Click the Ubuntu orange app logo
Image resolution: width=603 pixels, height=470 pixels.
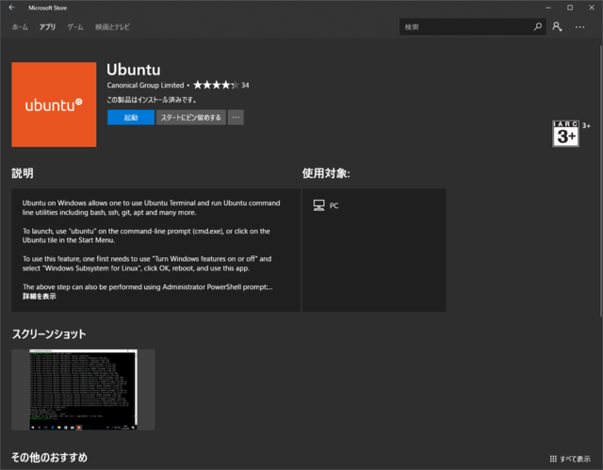[54, 105]
